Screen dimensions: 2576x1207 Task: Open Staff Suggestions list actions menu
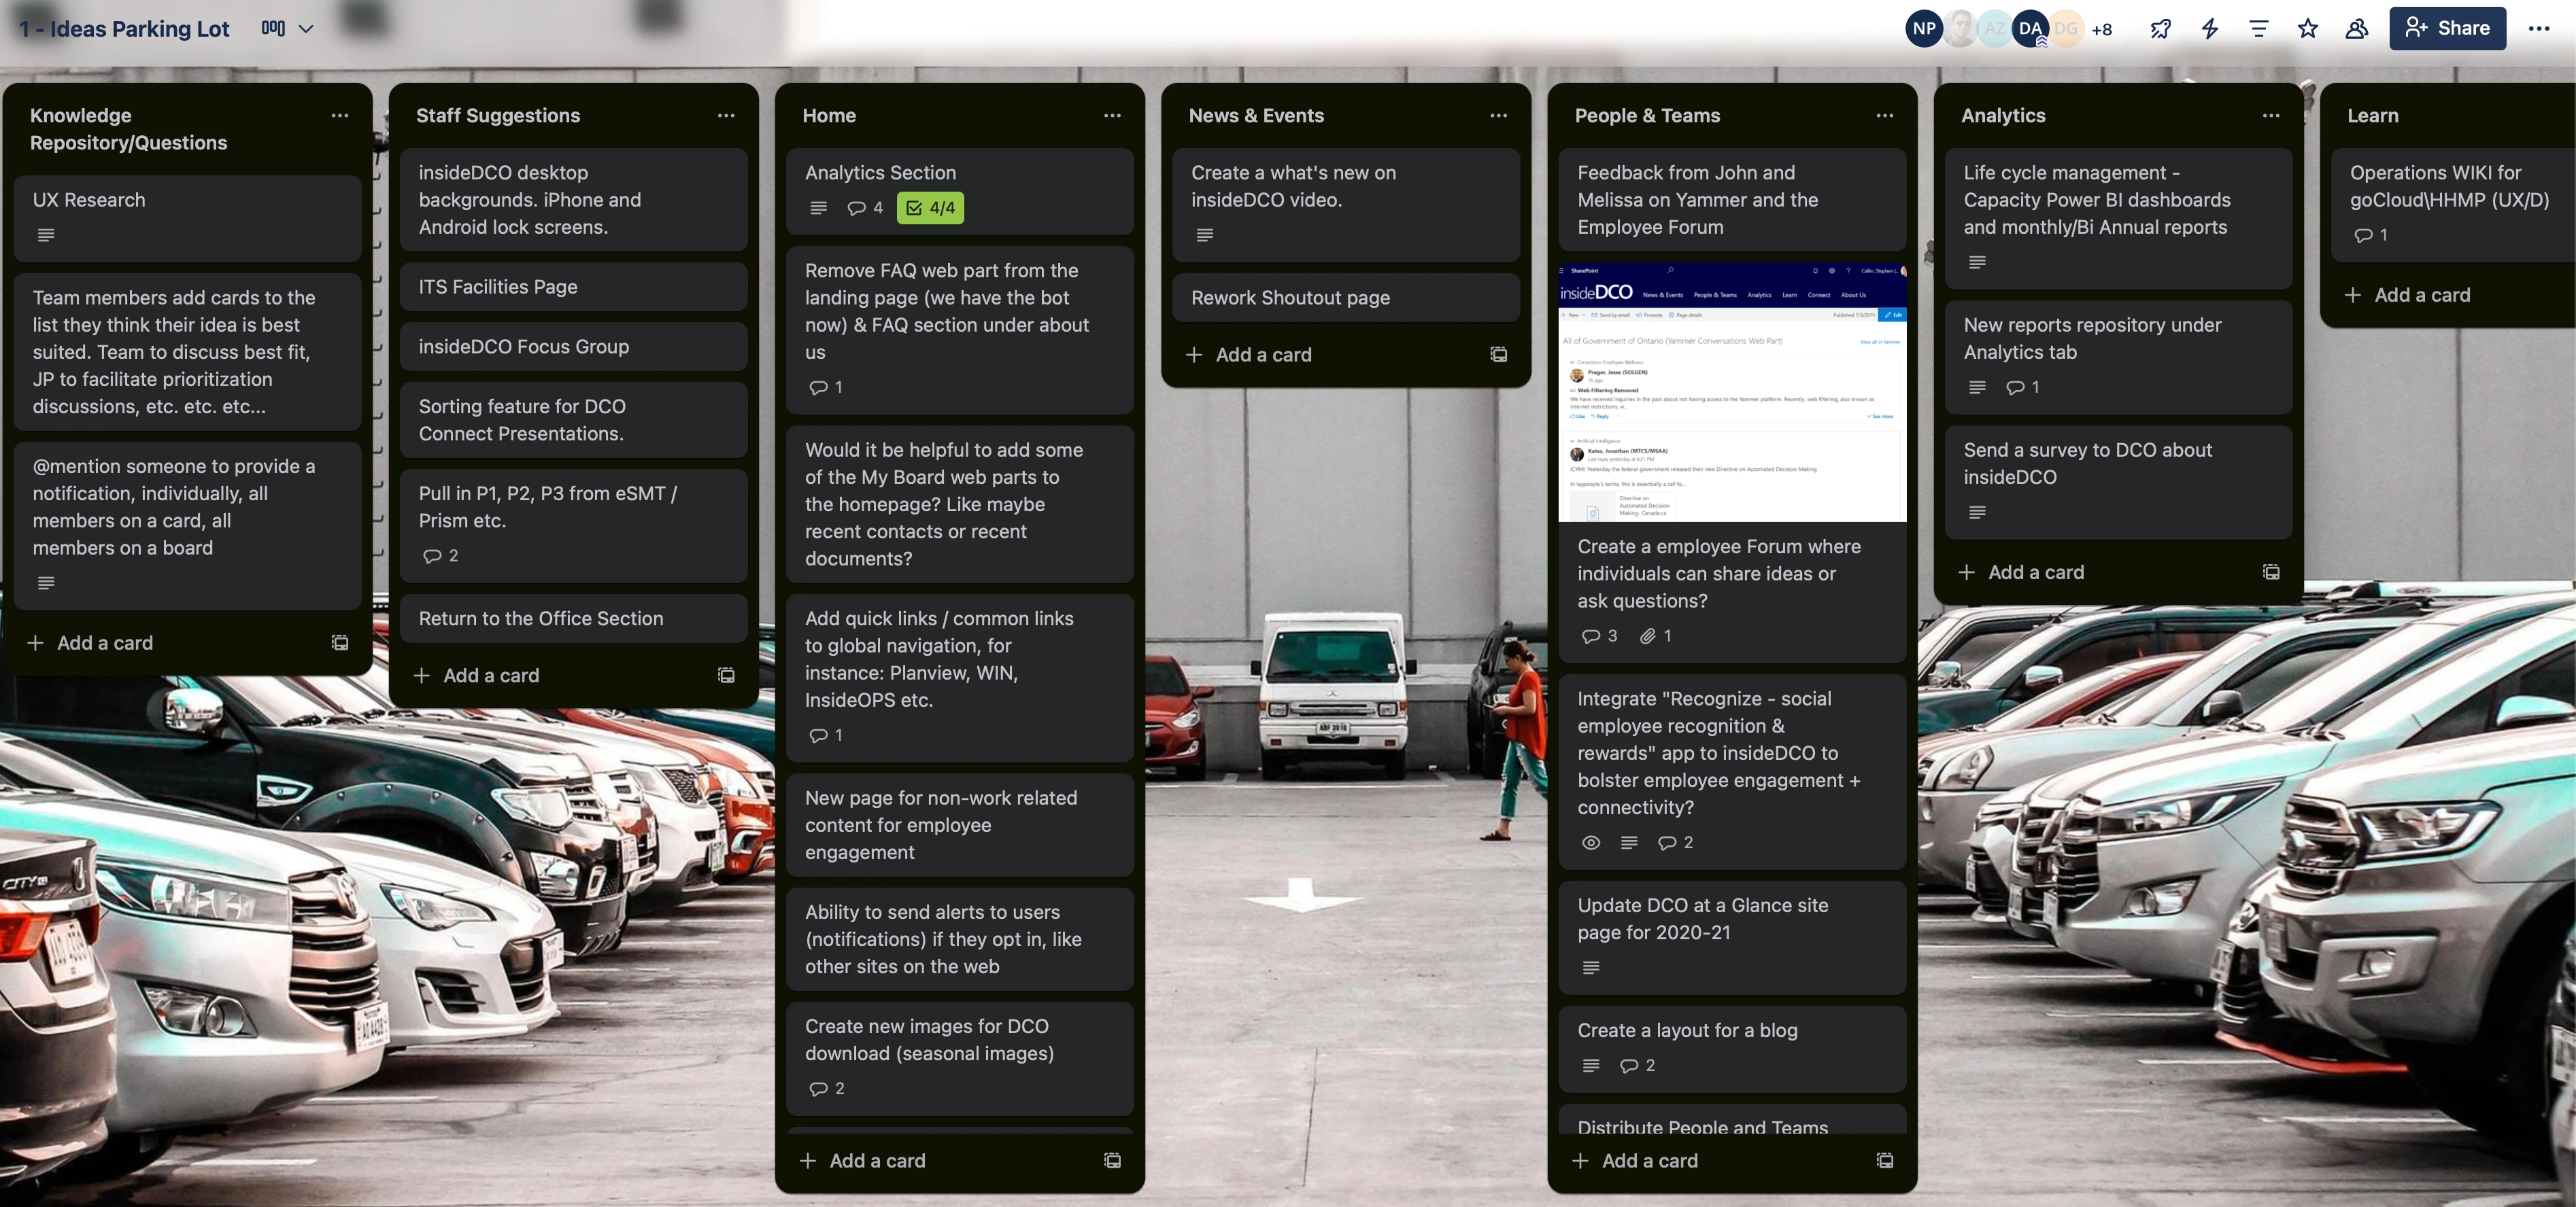pos(726,115)
